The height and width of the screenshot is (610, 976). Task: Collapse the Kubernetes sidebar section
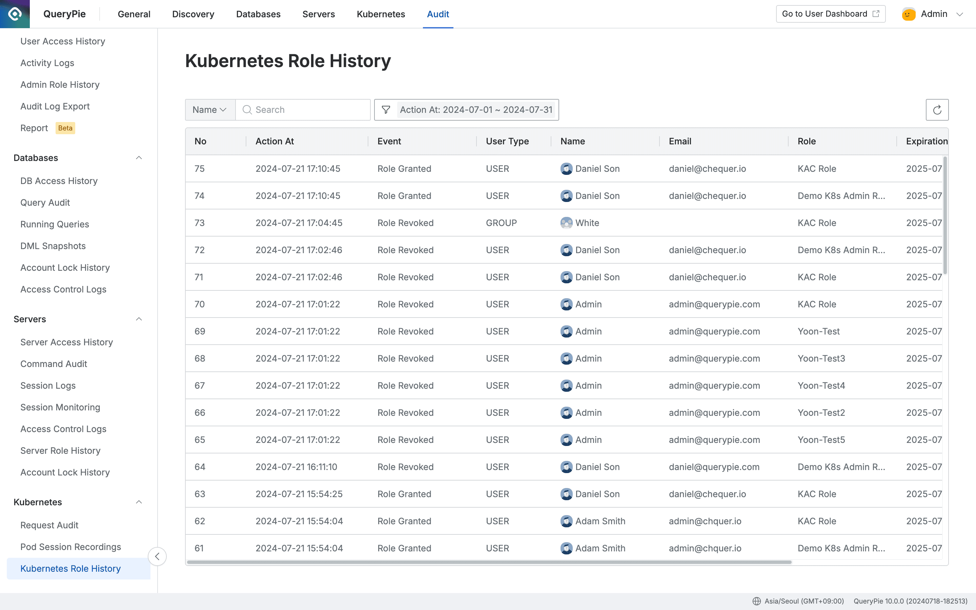(x=139, y=502)
